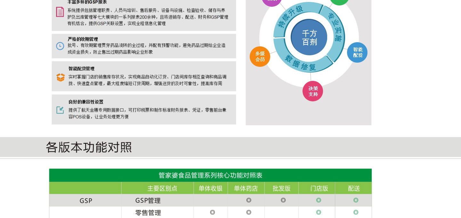Click the 批发版 column header
Screen dimensions: 461x218
pos(281,189)
